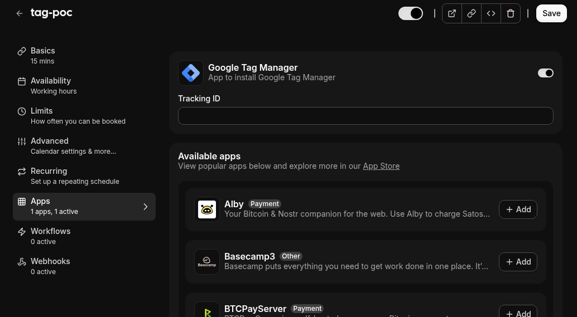Click the Tracking ID label

click(x=199, y=99)
